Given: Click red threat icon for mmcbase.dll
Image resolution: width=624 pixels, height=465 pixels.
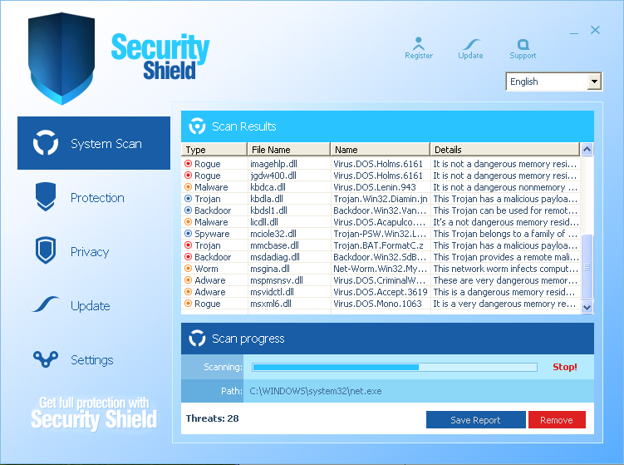Looking at the screenshot, I should 189,245.
